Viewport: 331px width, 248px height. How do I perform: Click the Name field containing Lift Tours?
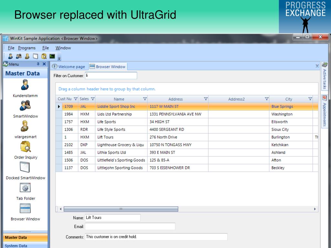click(113, 218)
